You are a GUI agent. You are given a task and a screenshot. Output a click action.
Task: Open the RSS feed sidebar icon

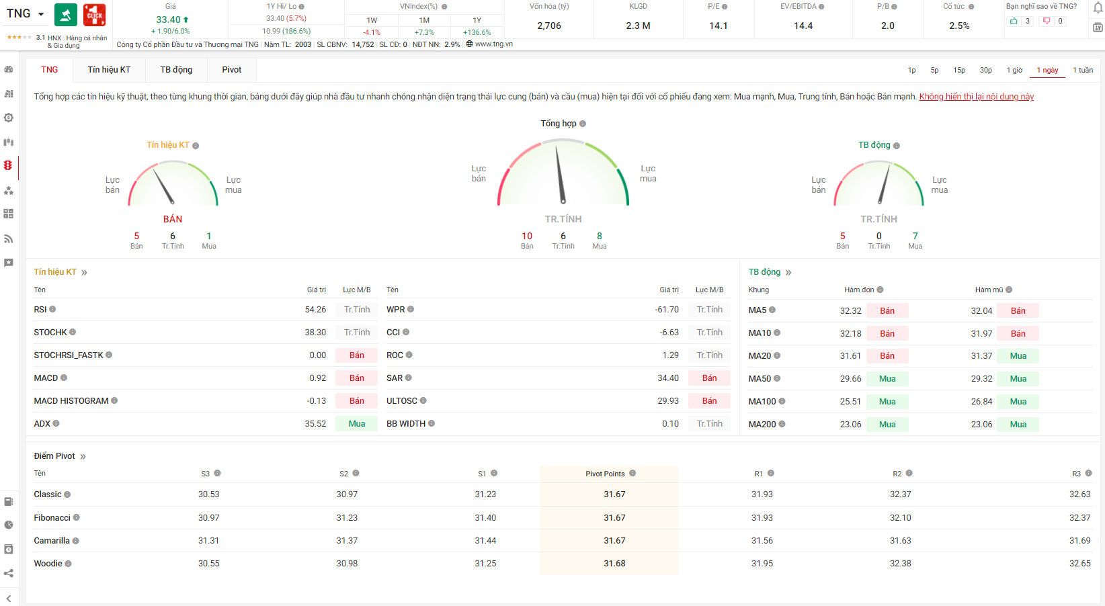tap(9, 239)
